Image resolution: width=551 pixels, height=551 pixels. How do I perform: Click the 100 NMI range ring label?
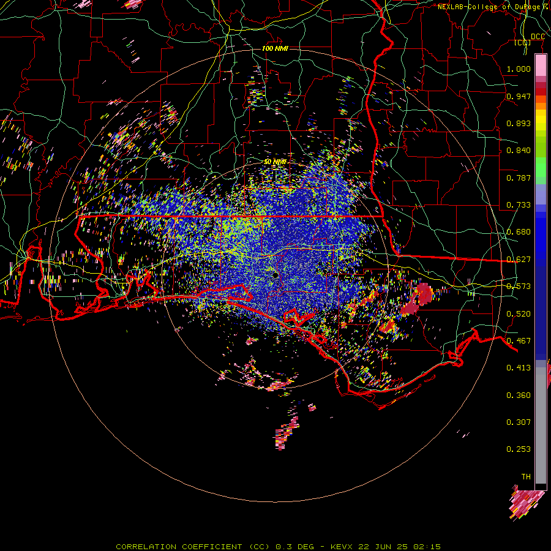[275, 48]
